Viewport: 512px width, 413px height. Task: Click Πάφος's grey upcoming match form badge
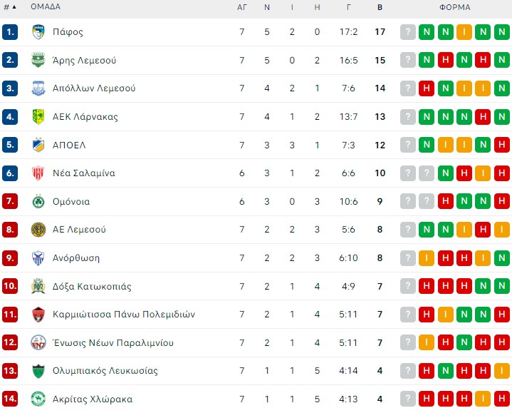(408, 32)
